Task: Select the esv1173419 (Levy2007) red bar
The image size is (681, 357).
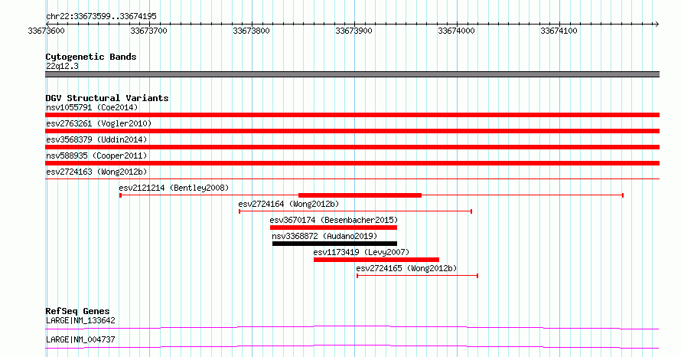Action: click(x=376, y=260)
